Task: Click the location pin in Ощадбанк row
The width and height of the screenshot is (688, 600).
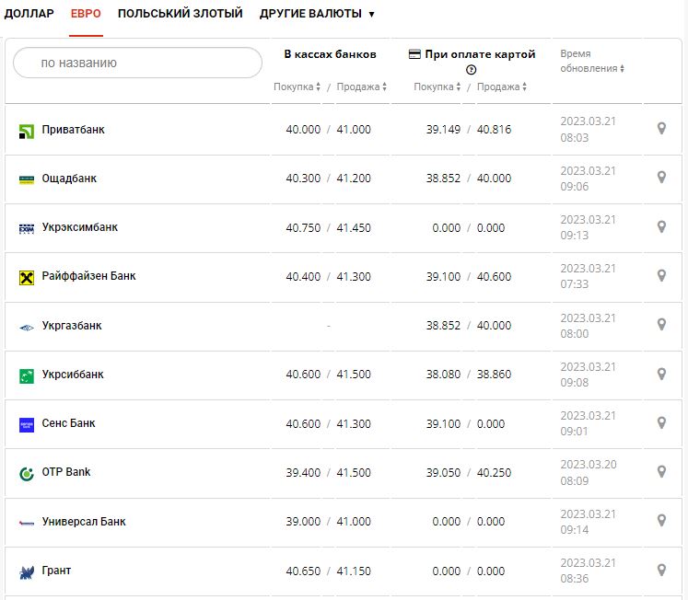Action: 661,178
